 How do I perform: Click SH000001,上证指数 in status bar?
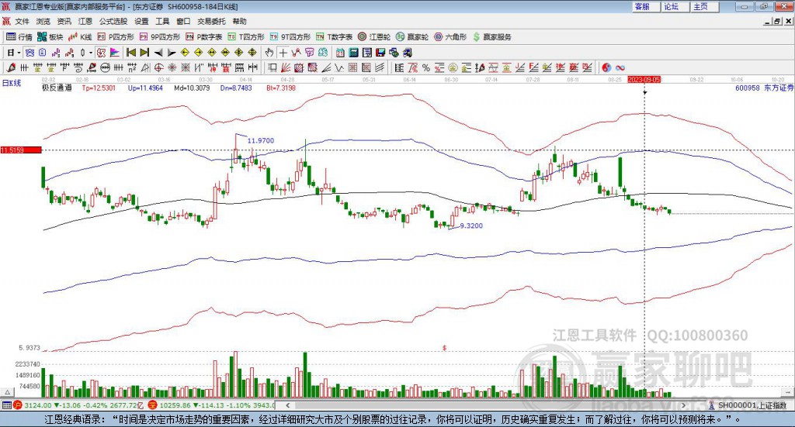(x=752, y=405)
